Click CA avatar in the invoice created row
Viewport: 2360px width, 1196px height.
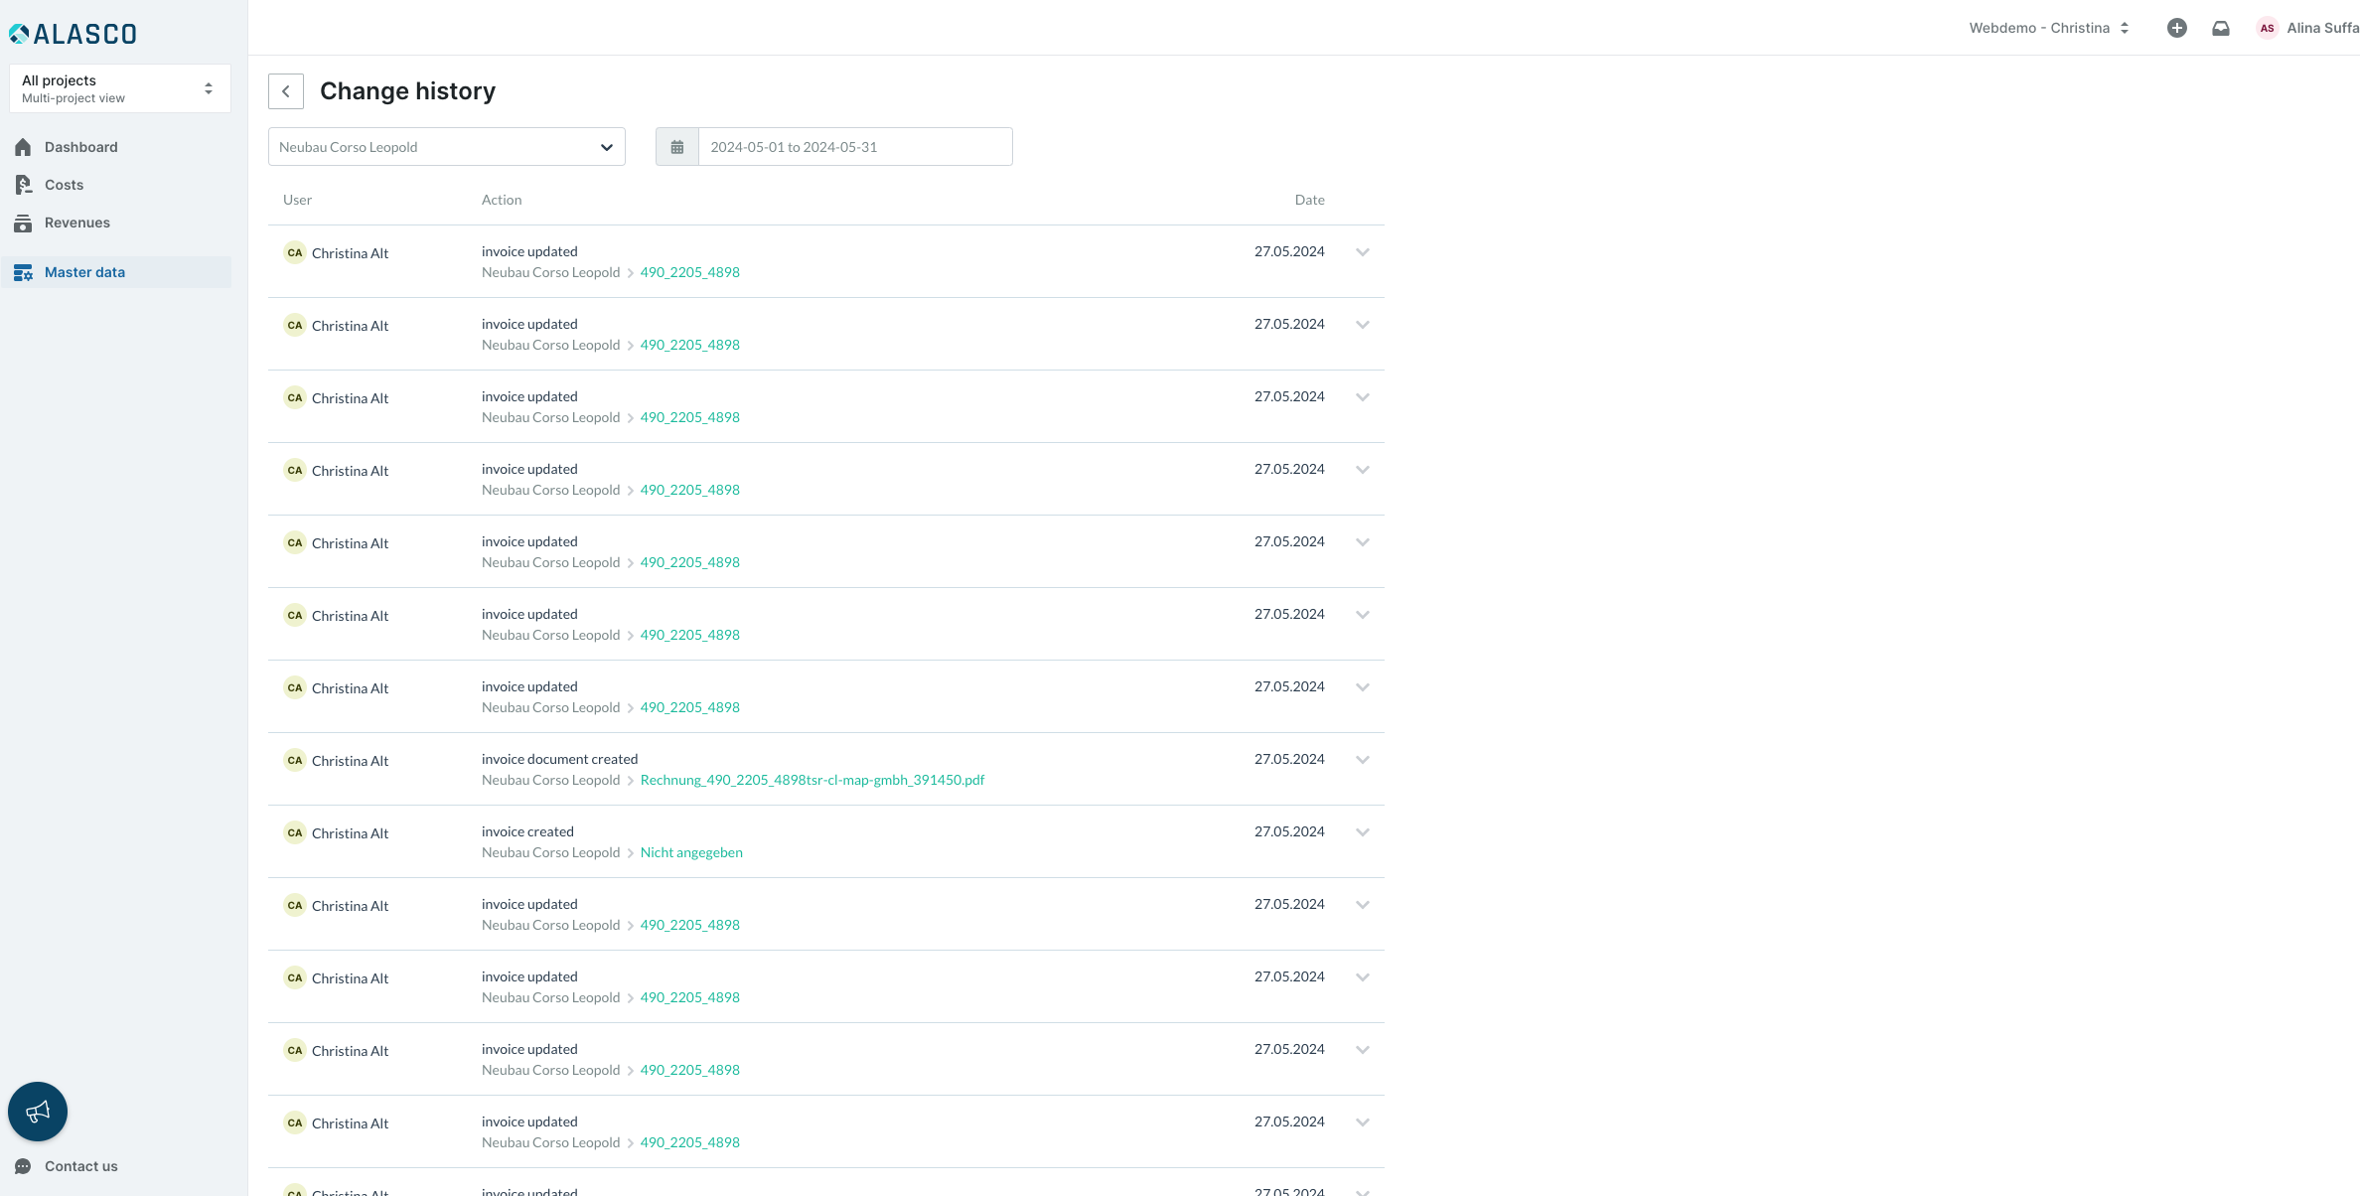pos(295,832)
